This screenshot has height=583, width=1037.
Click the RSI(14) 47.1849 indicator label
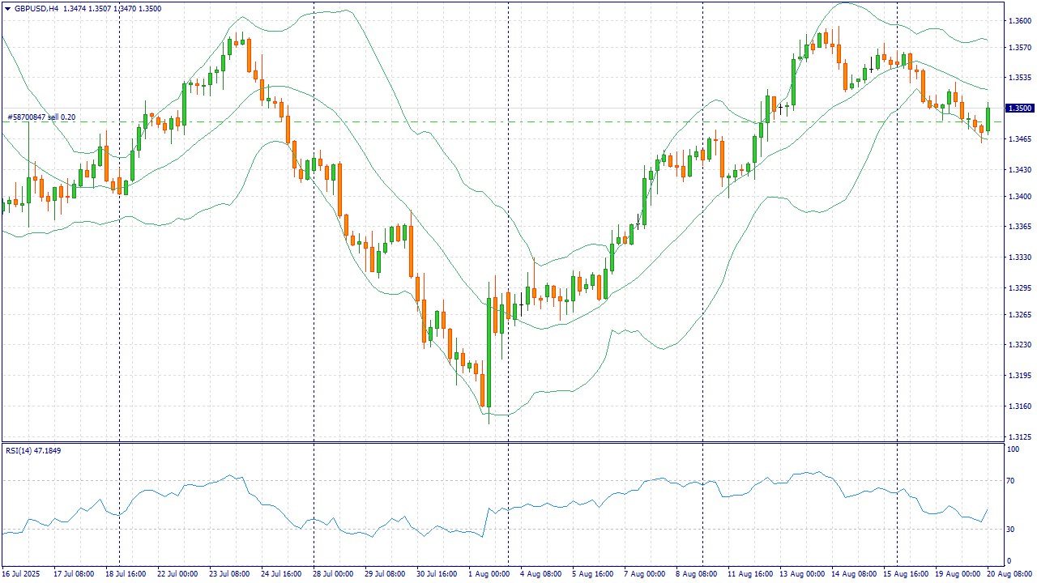click(33, 450)
